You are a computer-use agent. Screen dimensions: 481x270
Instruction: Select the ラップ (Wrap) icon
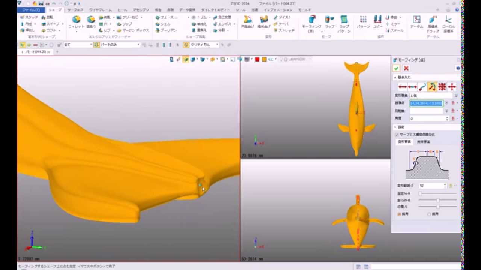point(330,22)
